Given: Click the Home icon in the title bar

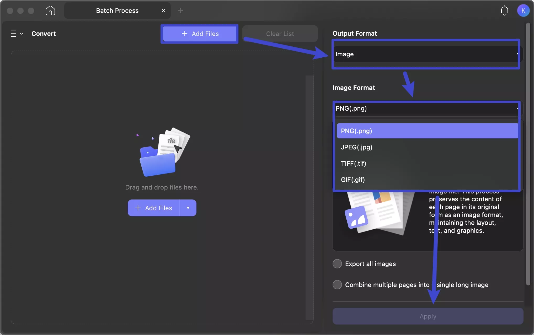Looking at the screenshot, I should [x=50, y=10].
